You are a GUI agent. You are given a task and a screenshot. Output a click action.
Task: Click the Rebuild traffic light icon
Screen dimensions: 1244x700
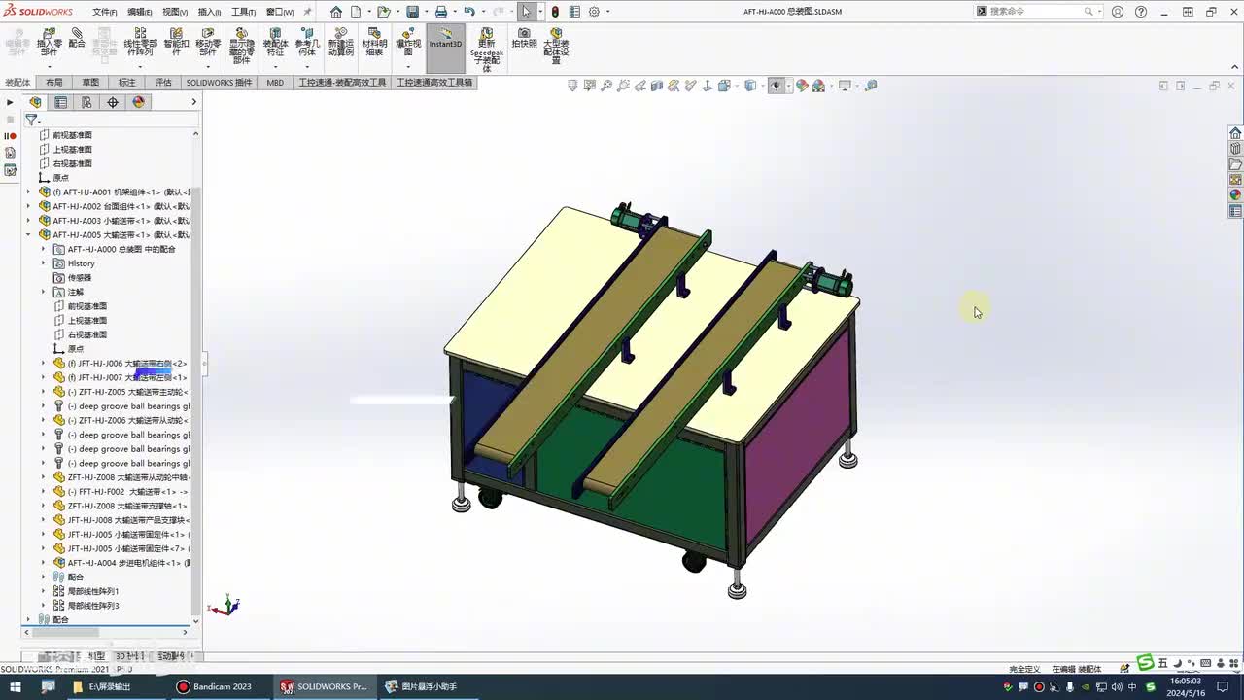[555, 12]
